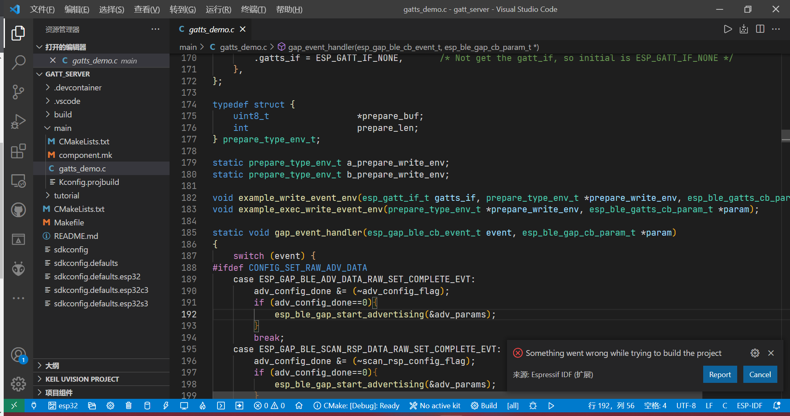Click Report in the error notification
This screenshot has width=790, height=416.
720,374
